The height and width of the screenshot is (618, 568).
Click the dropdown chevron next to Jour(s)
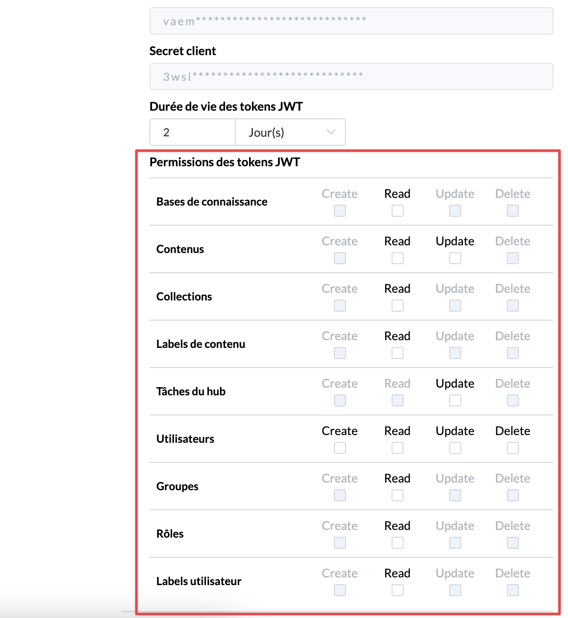click(x=331, y=132)
